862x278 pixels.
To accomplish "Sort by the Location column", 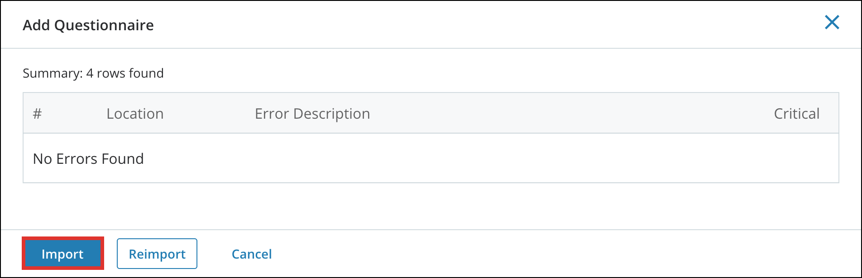I will pyautogui.click(x=135, y=113).
